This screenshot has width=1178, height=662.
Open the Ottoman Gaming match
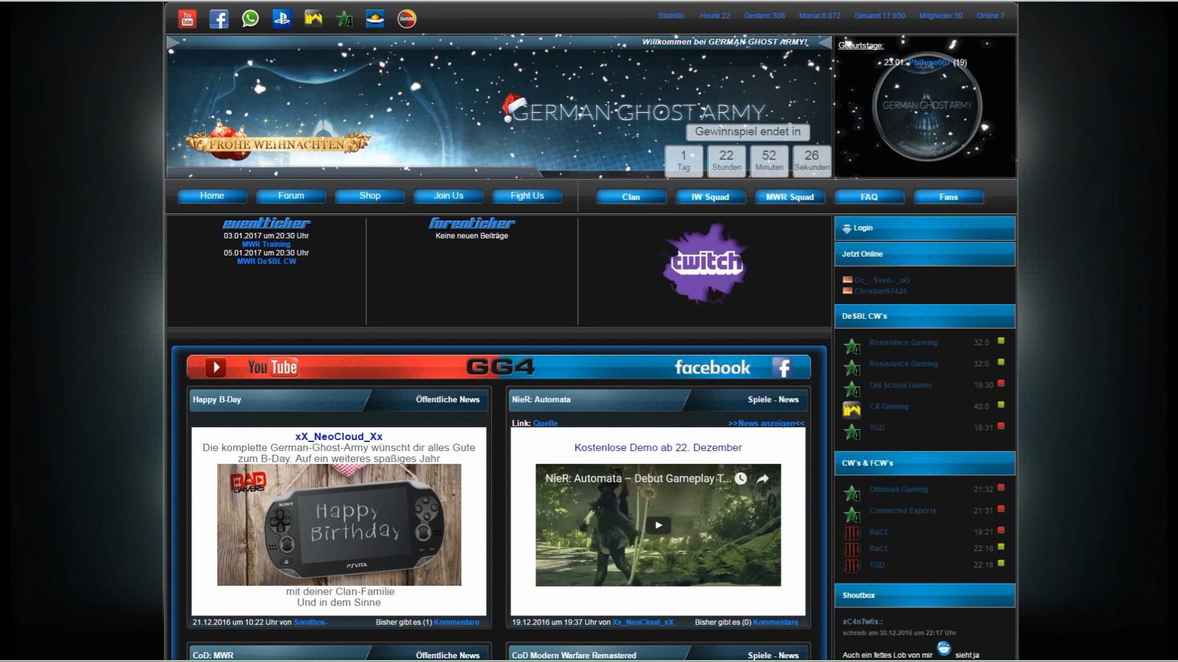coord(898,489)
